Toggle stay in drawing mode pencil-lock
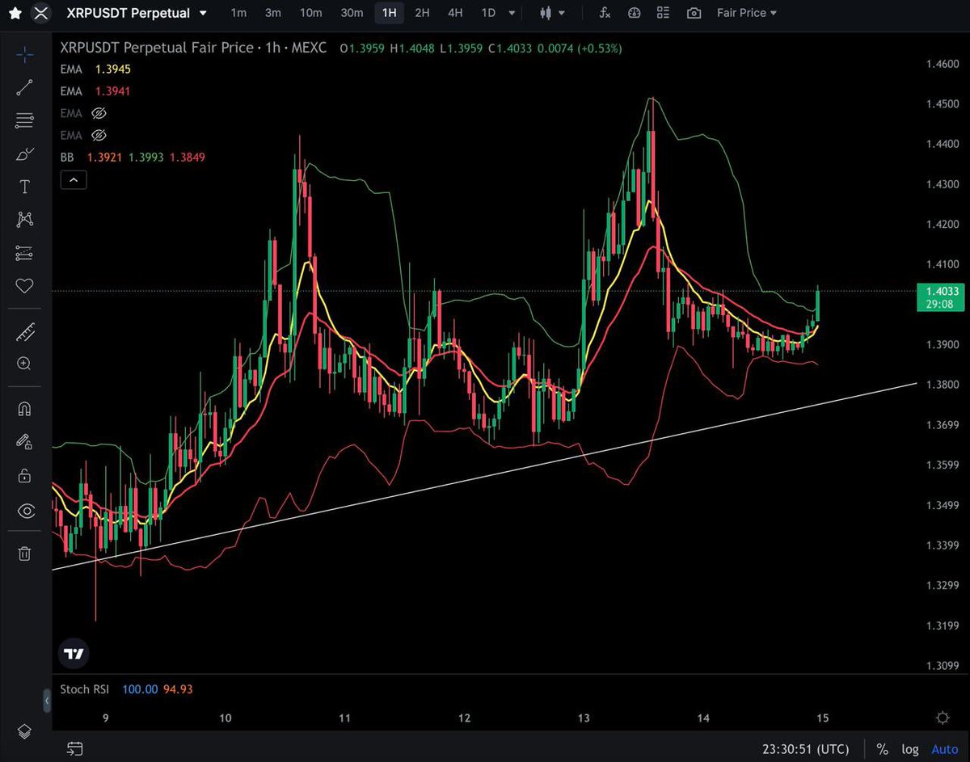The image size is (970, 762). (x=25, y=441)
